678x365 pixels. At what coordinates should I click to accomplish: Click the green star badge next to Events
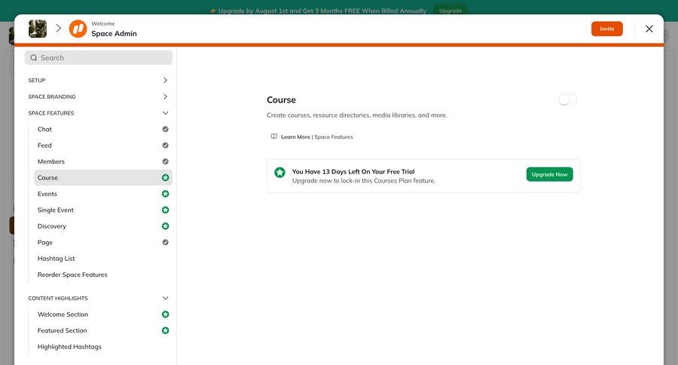(x=165, y=194)
